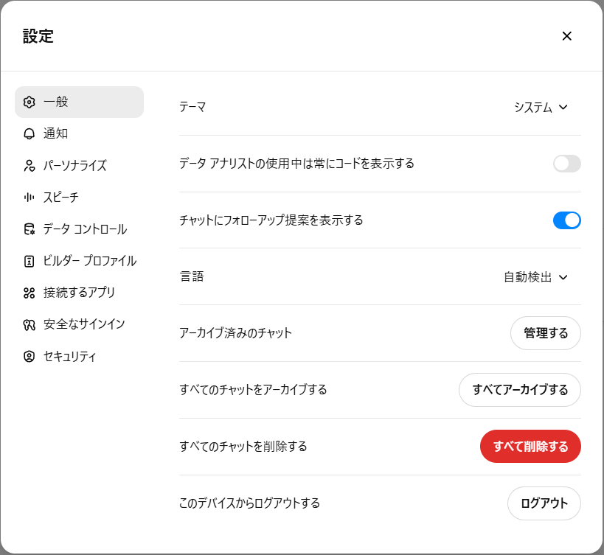Viewport: 604px width, 555px height.
Task: Click the bell icon next to 通知
Action: 29,133
